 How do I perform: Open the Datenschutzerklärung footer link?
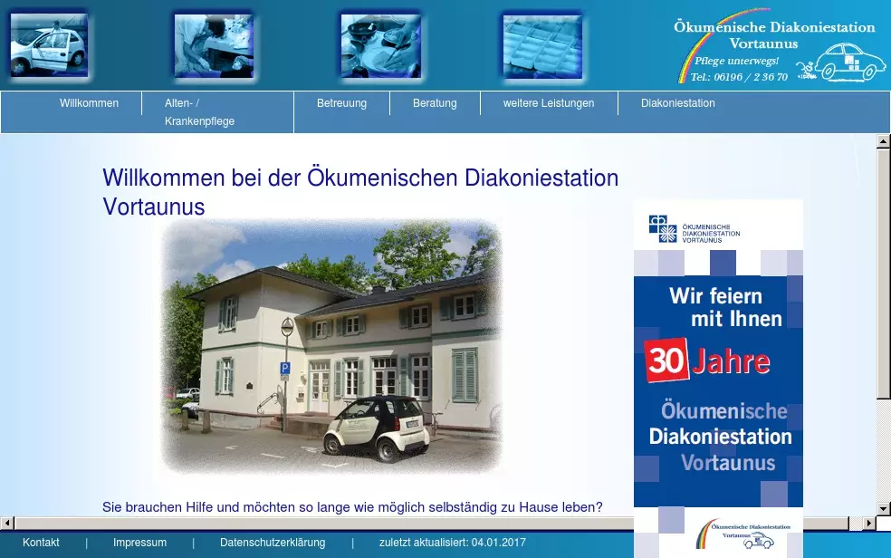click(x=273, y=543)
